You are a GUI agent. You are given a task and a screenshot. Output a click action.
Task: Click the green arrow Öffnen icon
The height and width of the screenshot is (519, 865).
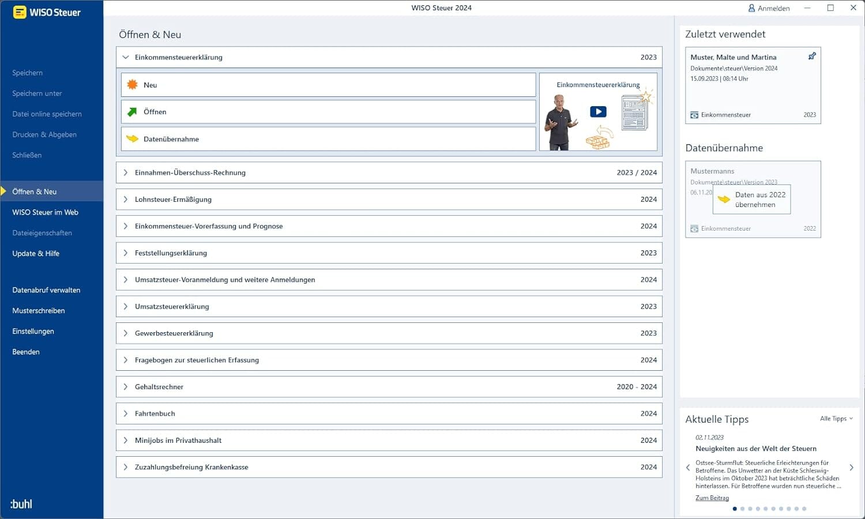tap(132, 112)
